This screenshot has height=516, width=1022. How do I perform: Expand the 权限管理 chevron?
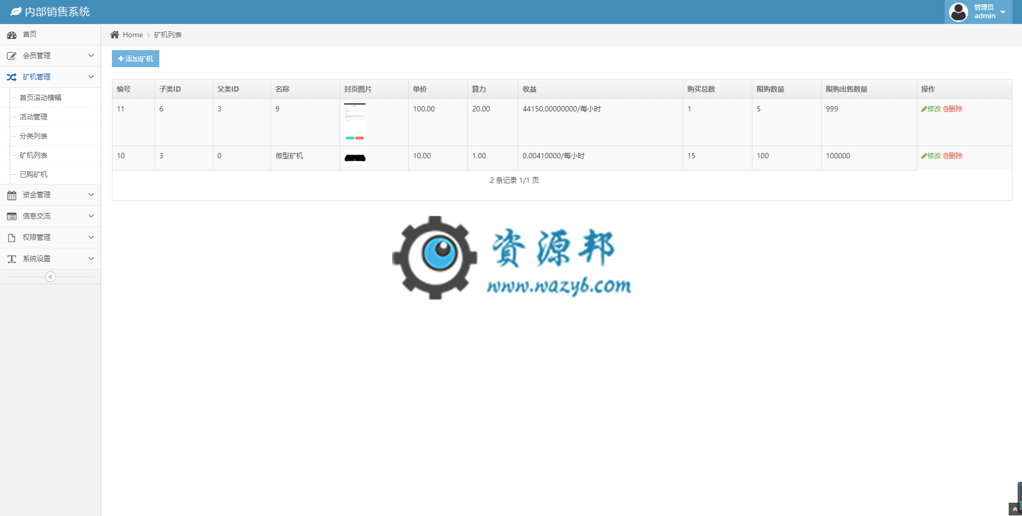pos(91,237)
